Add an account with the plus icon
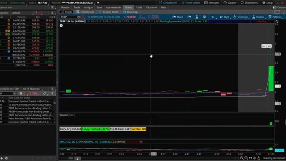286x161 pixels. click(98, 3)
